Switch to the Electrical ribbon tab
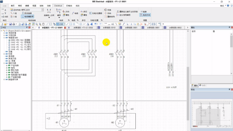 pyautogui.click(x=58, y=6)
